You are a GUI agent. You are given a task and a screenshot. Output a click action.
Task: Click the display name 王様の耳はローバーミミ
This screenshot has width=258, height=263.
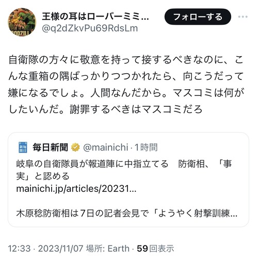[x=95, y=17]
